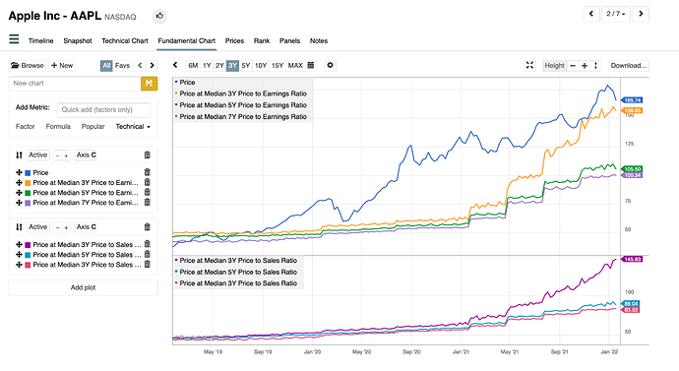Select the Fundamental Chart tab
The width and height of the screenshot is (679, 371).
[x=187, y=40]
